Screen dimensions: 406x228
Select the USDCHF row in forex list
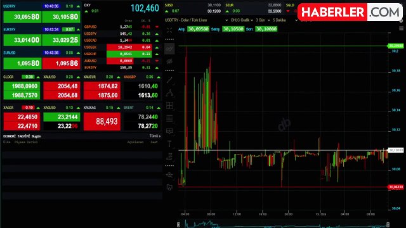pos(122,54)
